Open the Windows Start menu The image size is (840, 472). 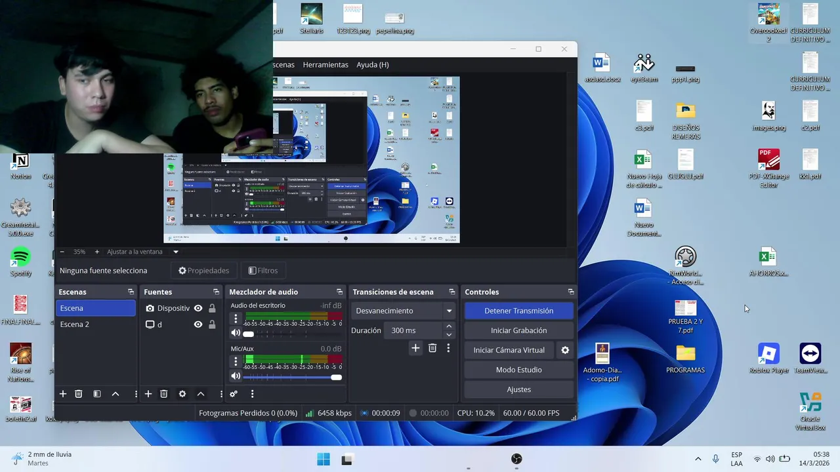324,459
